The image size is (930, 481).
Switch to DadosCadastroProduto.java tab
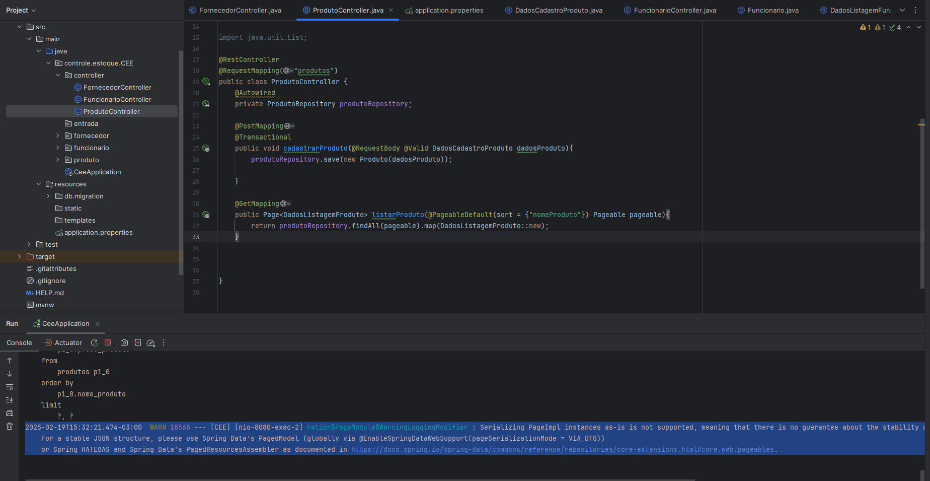pos(554,10)
